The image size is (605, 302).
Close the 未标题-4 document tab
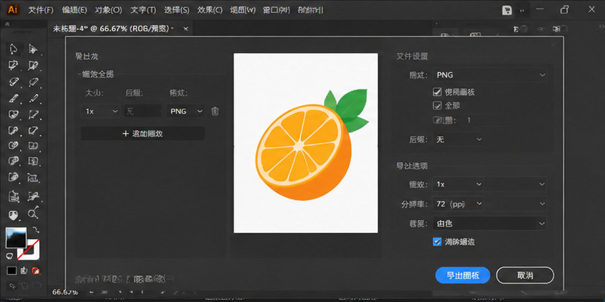click(186, 29)
